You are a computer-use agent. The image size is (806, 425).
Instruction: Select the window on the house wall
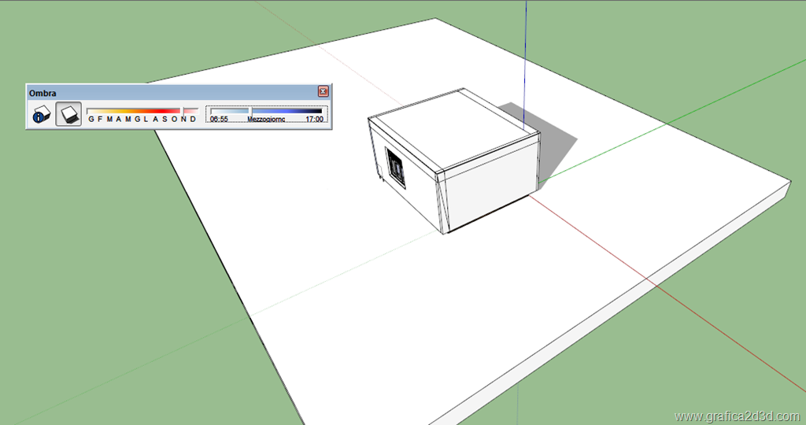click(396, 166)
